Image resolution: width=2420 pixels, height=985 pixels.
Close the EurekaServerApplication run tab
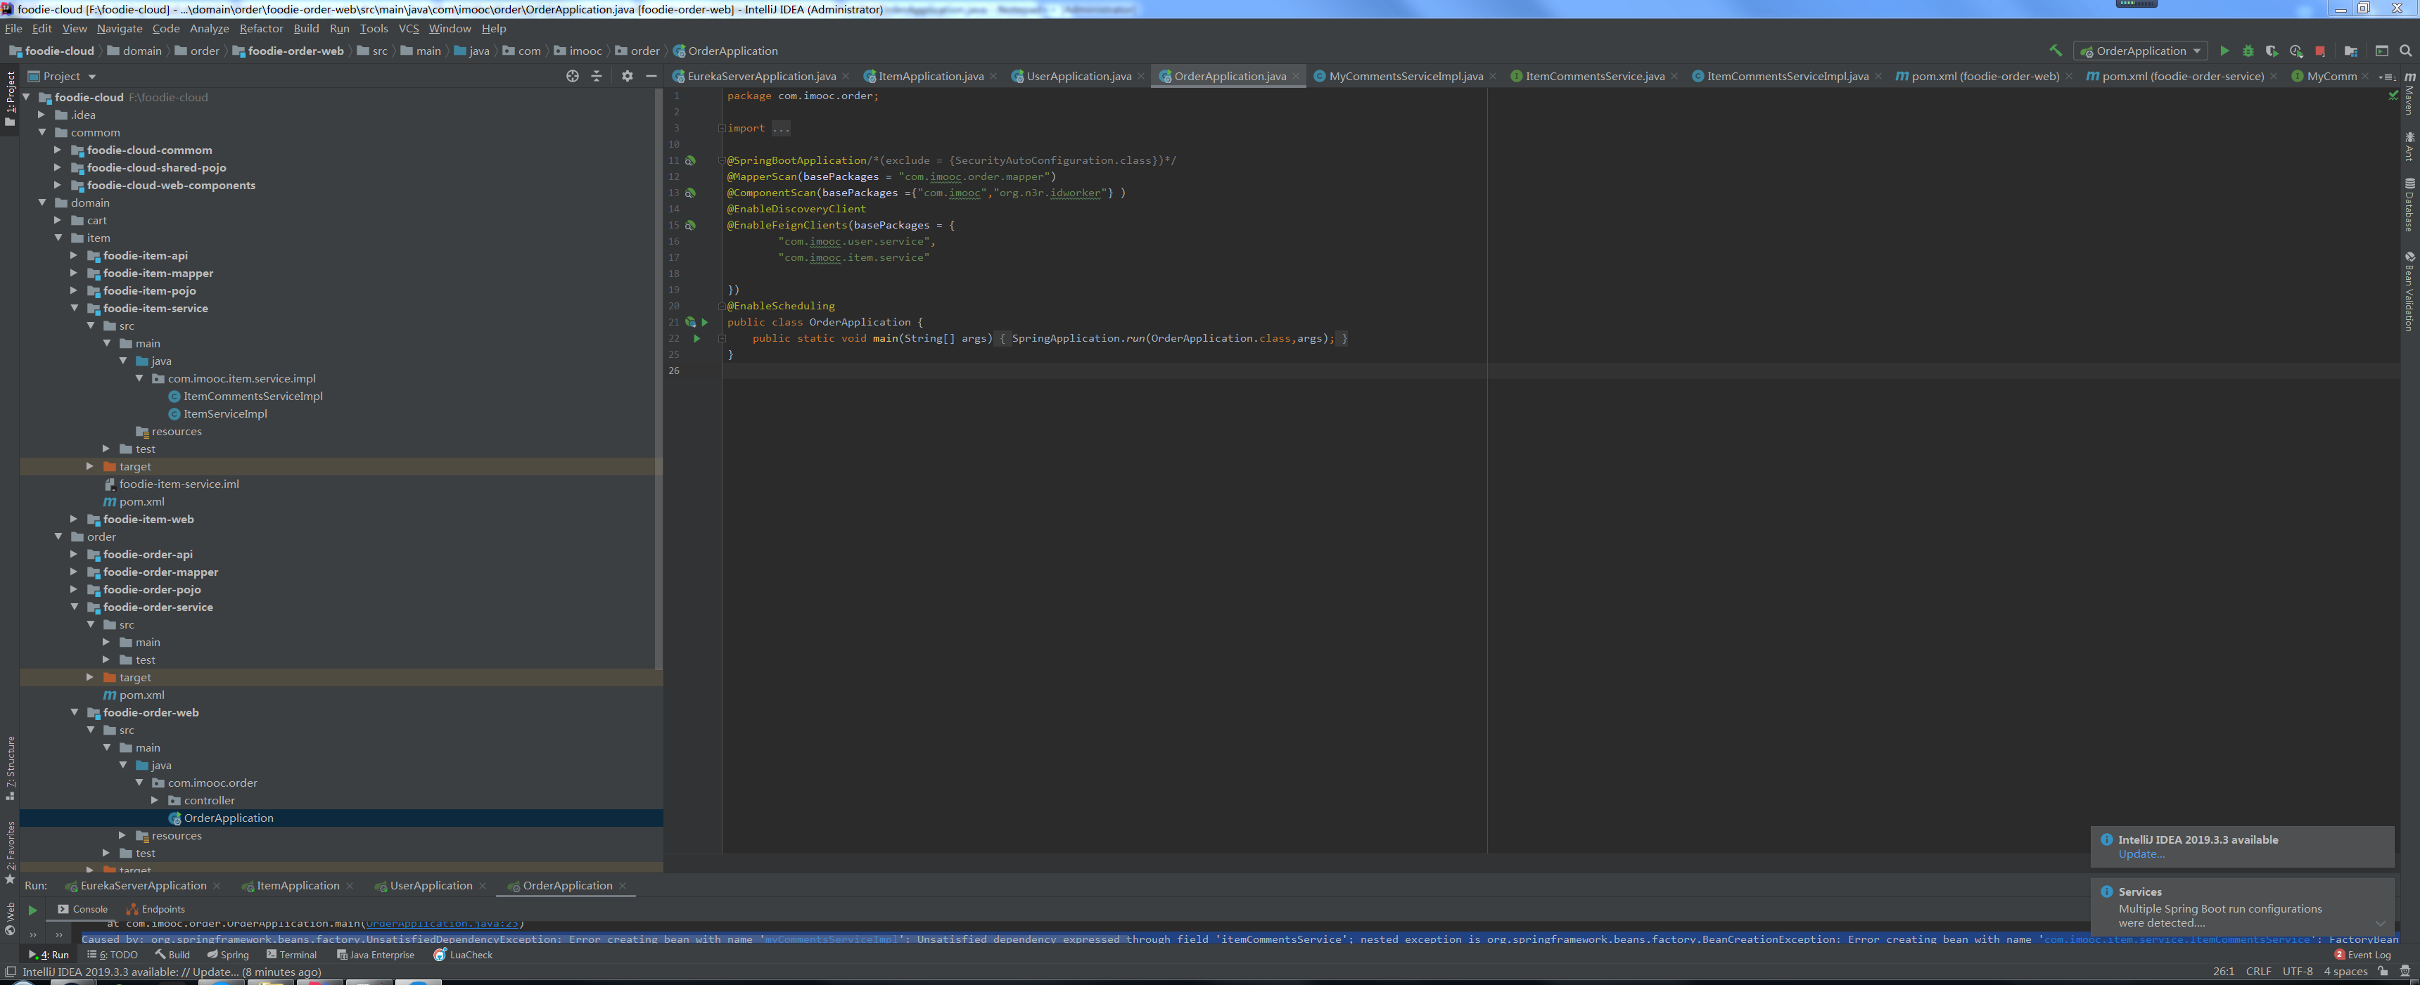click(217, 885)
